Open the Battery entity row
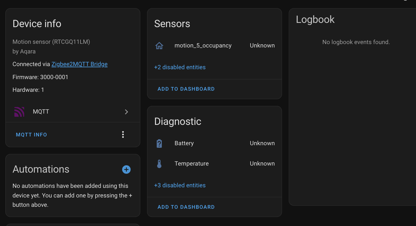Image resolution: width=416 pixels, height=226 pixels. pos(184,143)
